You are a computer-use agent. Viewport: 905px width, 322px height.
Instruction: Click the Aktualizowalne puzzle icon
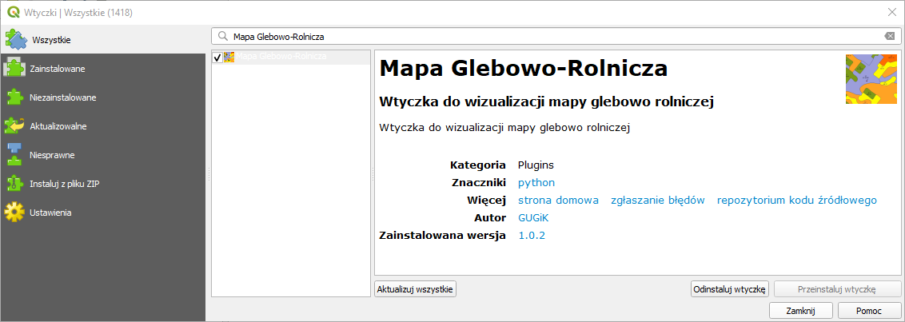pyautogui.click(x=14, y=125)
